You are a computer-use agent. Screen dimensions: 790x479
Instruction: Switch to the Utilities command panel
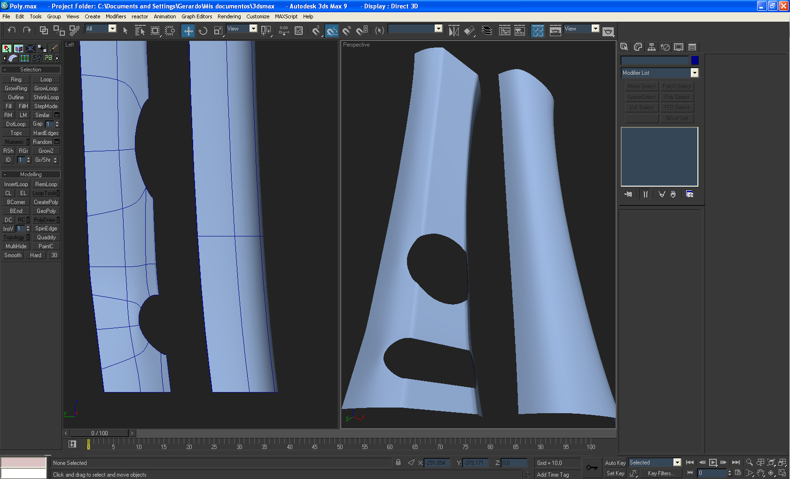(x=692, y=47)
